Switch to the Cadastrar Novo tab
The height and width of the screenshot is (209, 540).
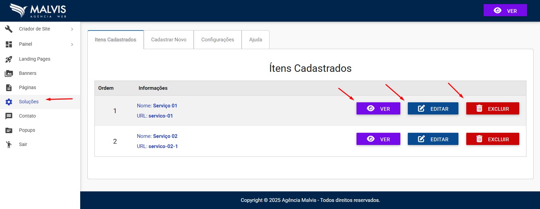(169, 40)
